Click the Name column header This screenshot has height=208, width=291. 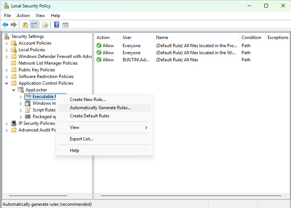click(x=162, y=38)
